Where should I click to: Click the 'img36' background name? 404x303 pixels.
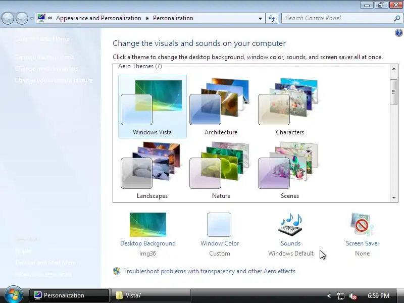[x=147, y=254]
